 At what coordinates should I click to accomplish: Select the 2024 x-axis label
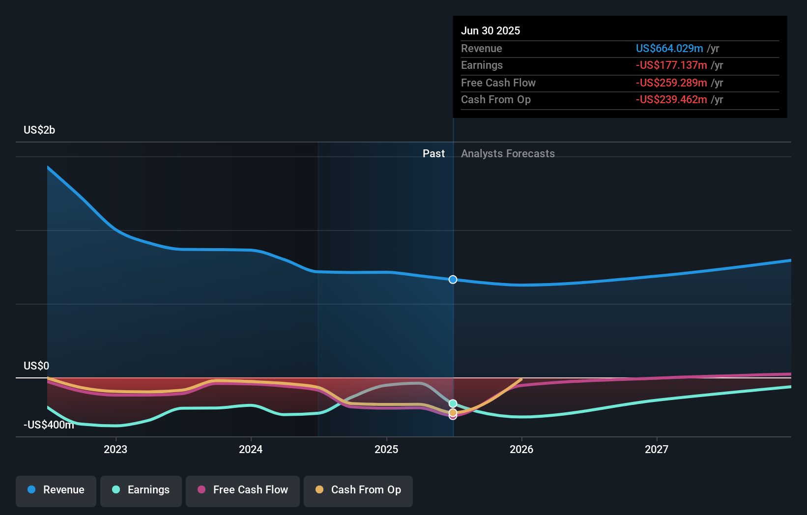pos(251,450)
